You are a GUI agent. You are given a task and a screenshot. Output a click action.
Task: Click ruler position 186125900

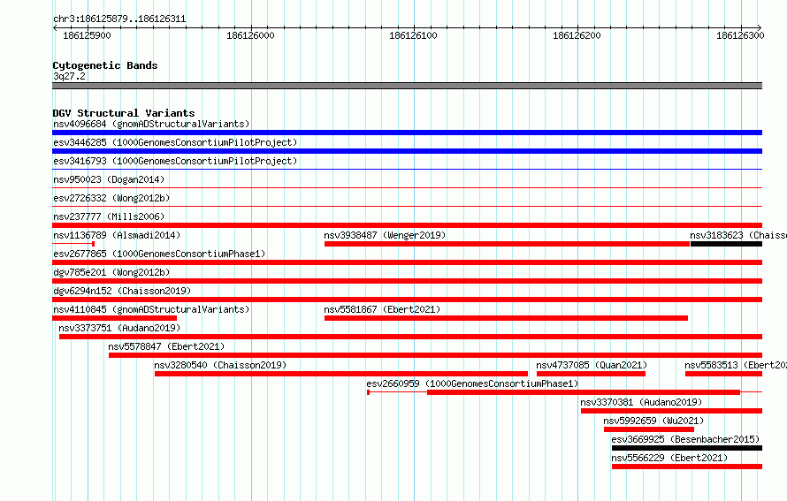point(87,35)
